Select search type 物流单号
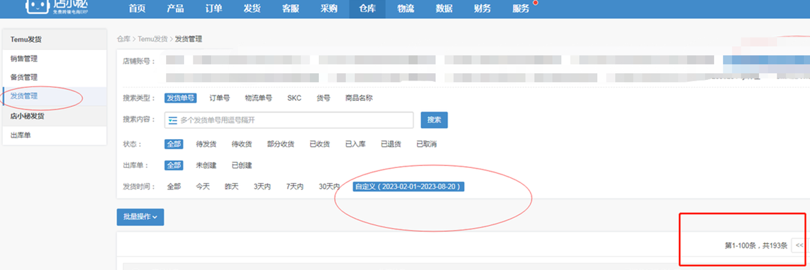This screenshot has width=810, height=270. [x=259, y=98]
